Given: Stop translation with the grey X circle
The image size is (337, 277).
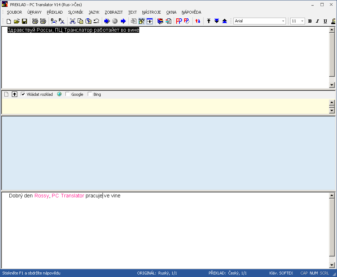Looking at the screenshot, I should (x=115, y=21).
